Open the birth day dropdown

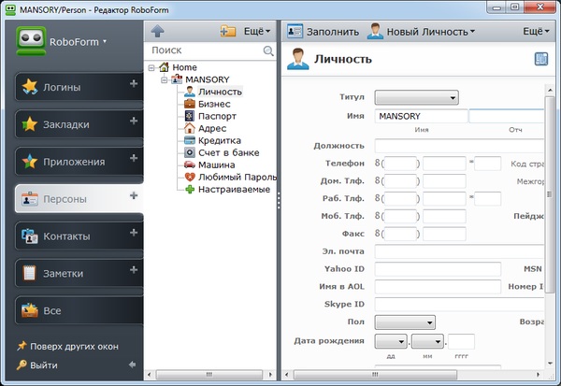(x=390, y=341)
